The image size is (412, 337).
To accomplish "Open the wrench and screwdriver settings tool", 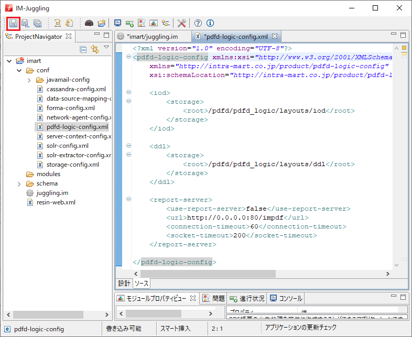I will click(x=181, y=23).
